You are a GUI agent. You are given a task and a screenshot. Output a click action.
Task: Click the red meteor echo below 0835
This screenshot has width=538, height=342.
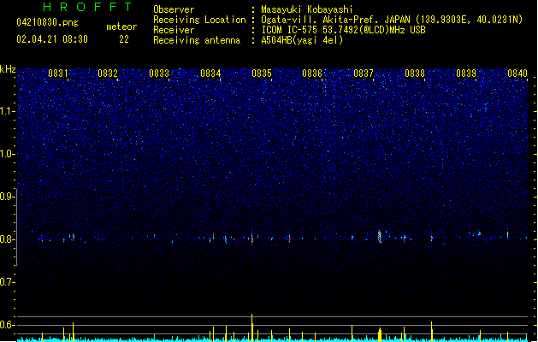point(252,239)
